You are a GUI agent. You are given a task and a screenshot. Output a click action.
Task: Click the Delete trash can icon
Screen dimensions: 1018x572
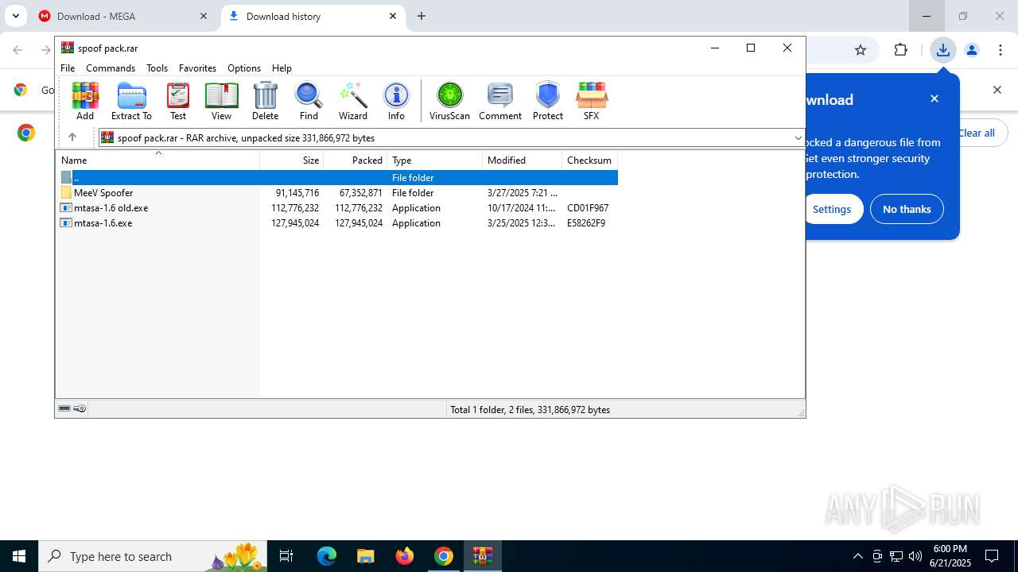[265, 101]
